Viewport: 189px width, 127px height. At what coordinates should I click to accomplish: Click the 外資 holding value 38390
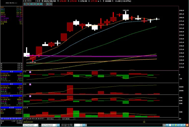[x=19, y=75]
